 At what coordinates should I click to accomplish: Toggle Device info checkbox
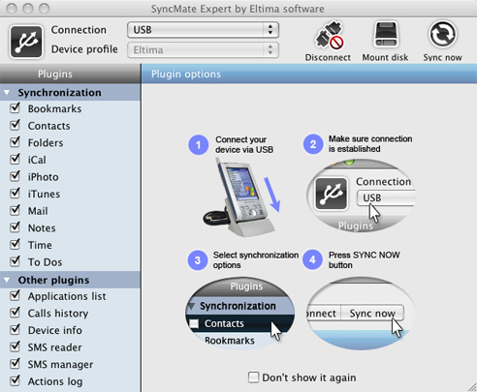15,330
